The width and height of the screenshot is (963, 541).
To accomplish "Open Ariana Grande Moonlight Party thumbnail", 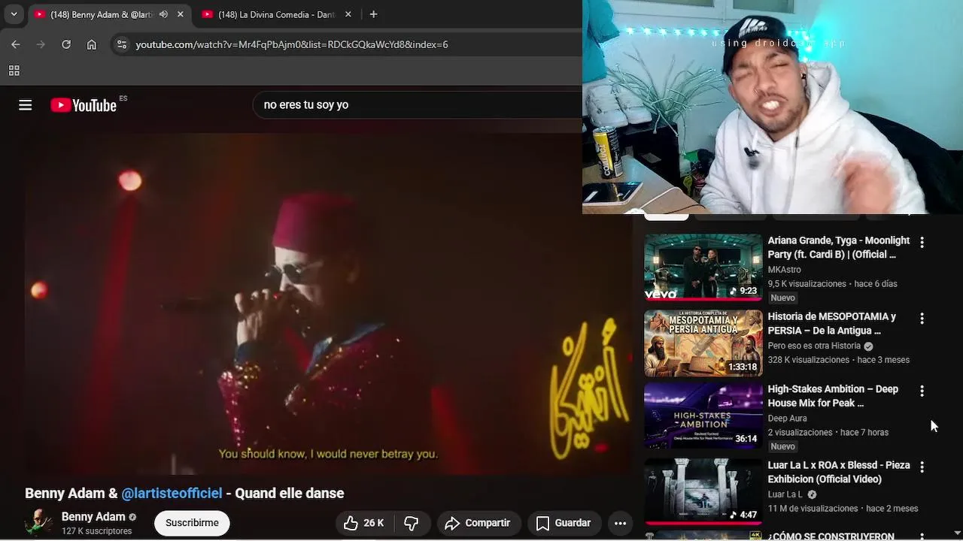I will (703, 267).
